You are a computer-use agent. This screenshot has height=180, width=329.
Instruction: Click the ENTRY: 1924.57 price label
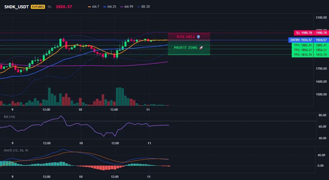point(301,40)
